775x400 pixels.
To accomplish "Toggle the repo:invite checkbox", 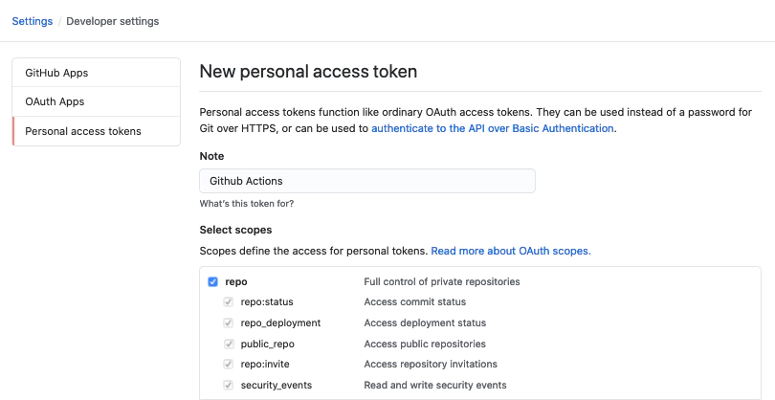I will 229,364.
